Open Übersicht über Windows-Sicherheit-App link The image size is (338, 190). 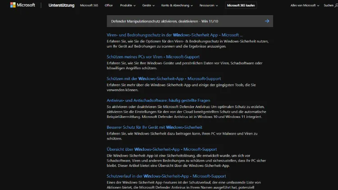click(x=162, y=149)
